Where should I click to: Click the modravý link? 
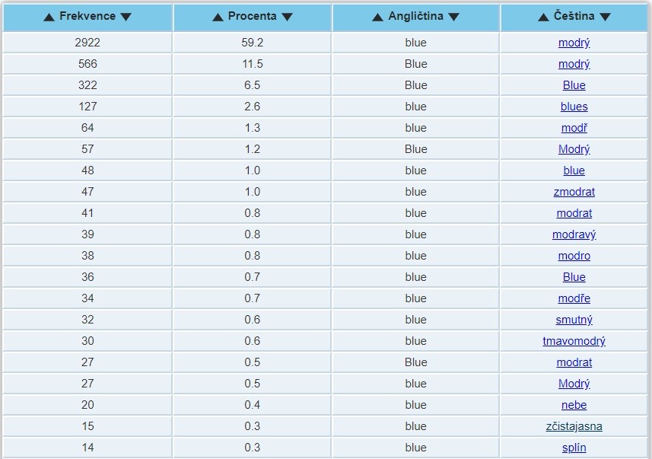coord(574,234)
